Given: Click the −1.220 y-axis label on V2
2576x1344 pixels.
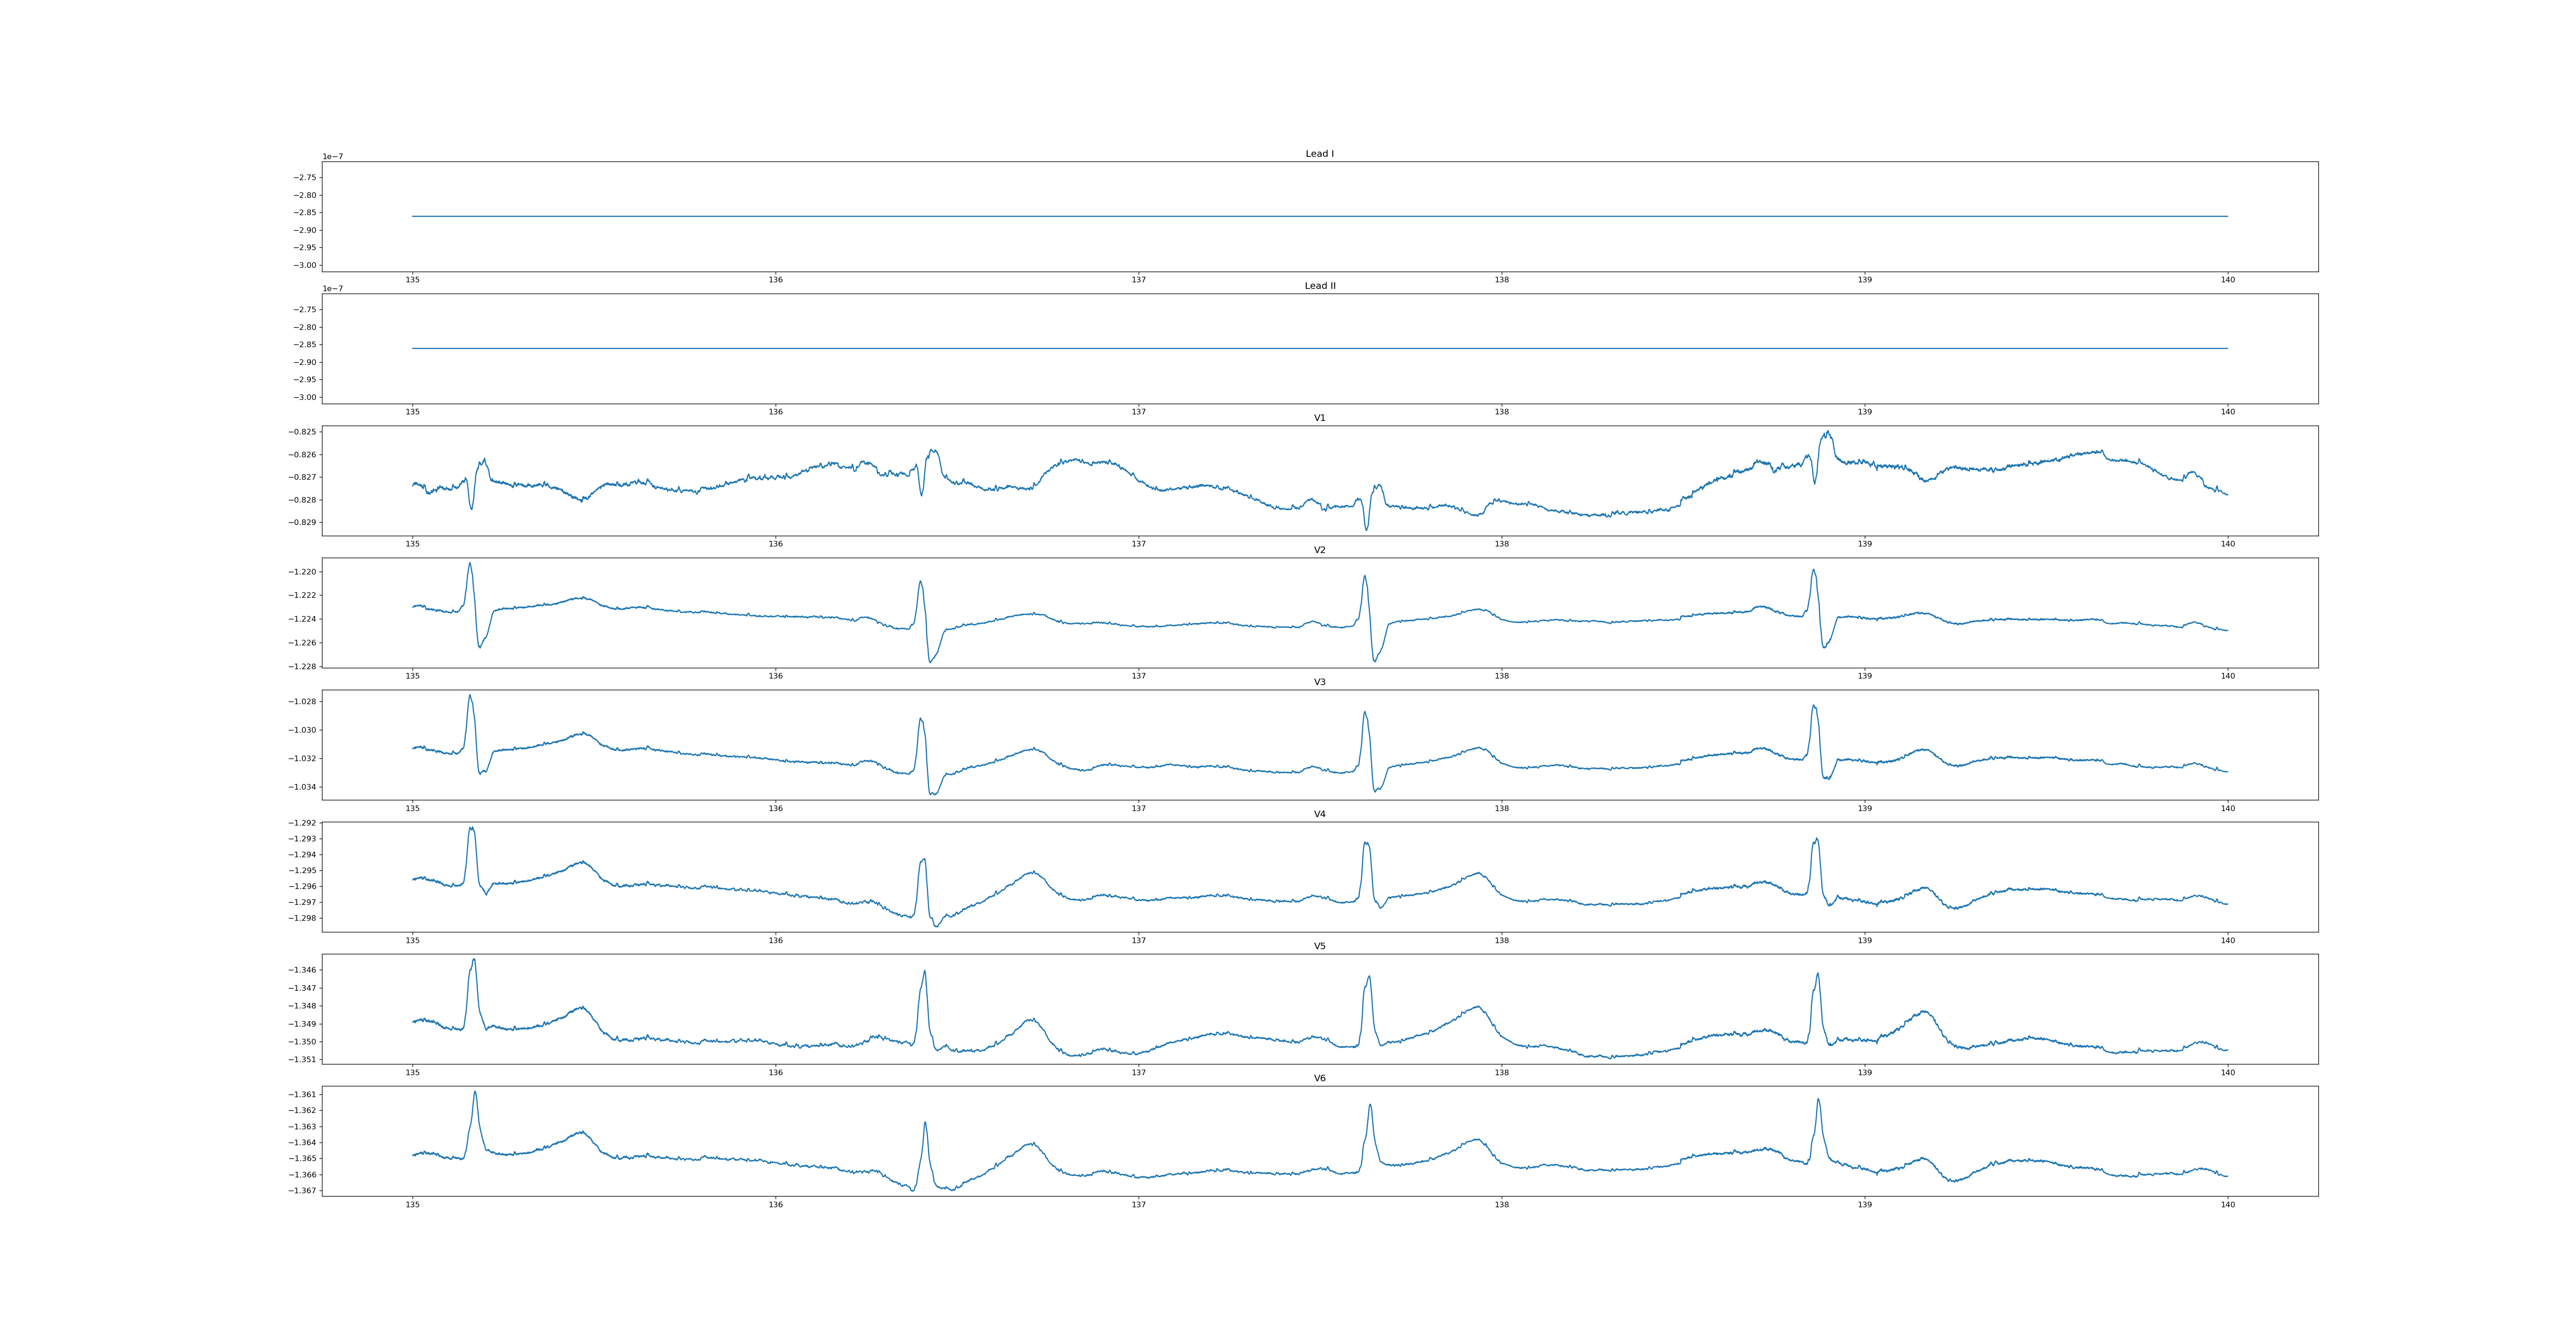Looking at the screenshot, I should 303,572.
